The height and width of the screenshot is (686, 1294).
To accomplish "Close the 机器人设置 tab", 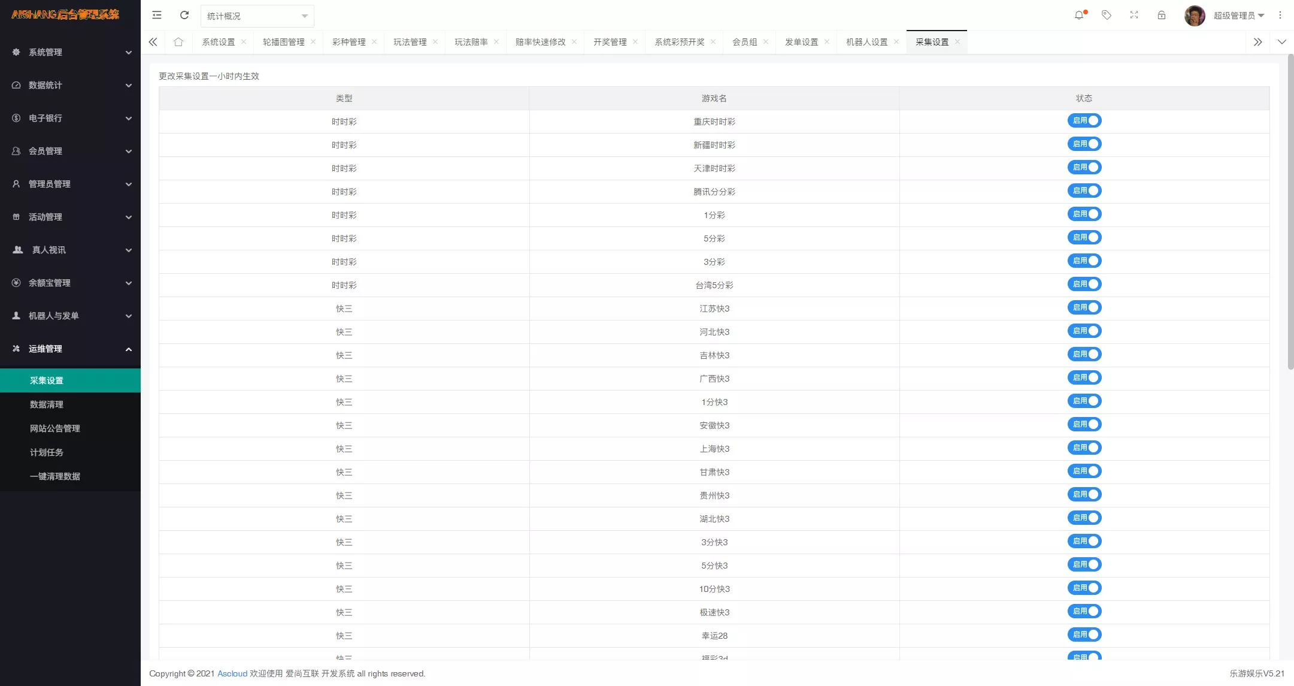I will (896, 42).
